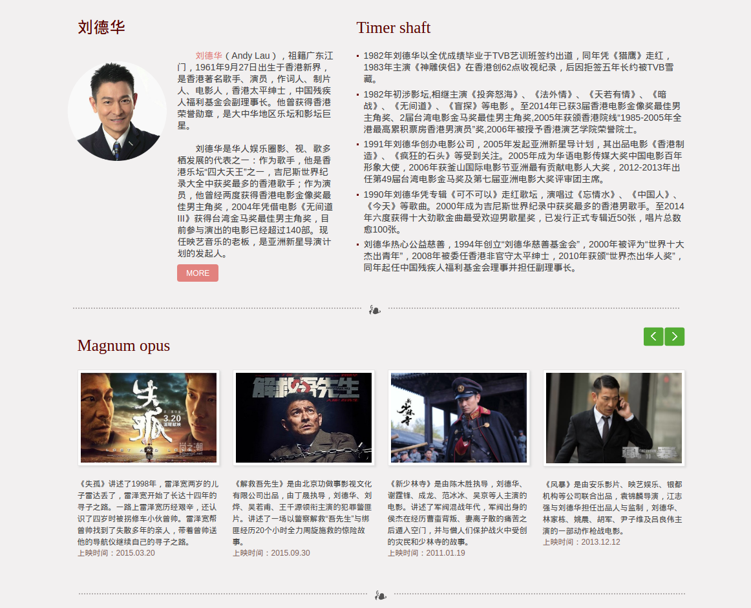This screenshot has width=751, height=608.
Task: Click timeline entry starting 1982年初涉影坛
Action: 523,112
